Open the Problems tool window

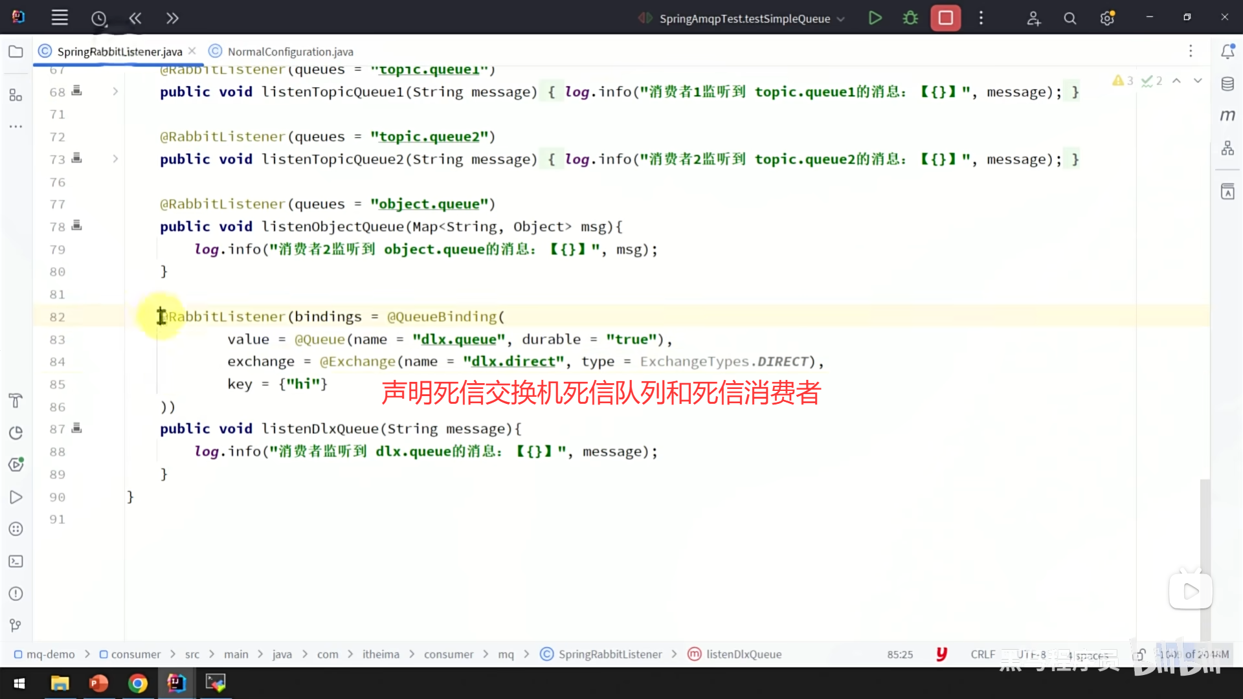16,594
